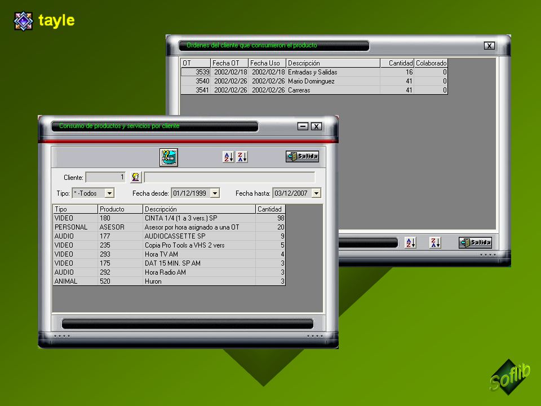The width and height of the screenshot is (541, 406).
Task: Open the client search lookup icon
Action: [136, 177]
